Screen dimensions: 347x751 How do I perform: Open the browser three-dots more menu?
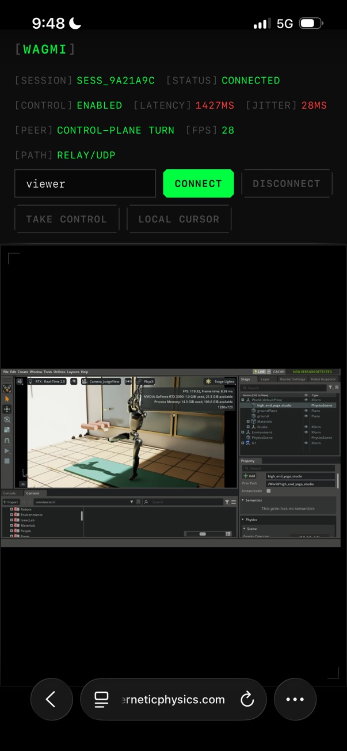pos(295,699)
